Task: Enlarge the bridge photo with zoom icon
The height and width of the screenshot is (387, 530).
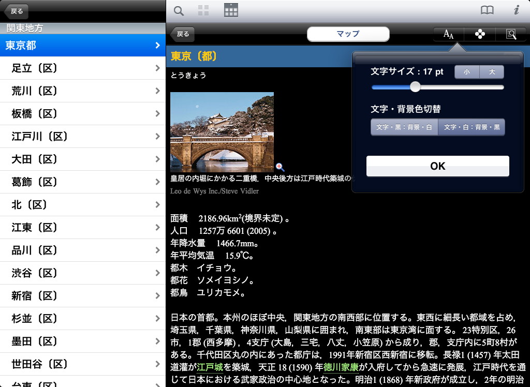Action: pyautogui.click(x=280, y=167)
